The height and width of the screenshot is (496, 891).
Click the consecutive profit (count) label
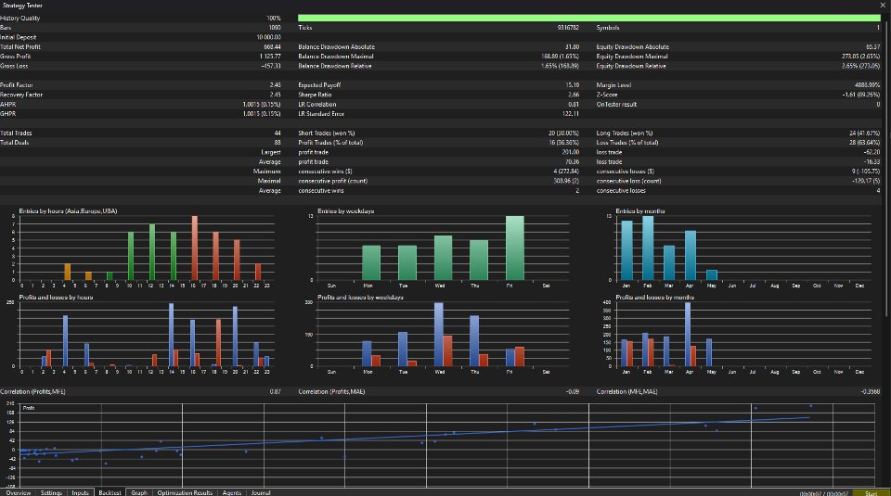332,181
